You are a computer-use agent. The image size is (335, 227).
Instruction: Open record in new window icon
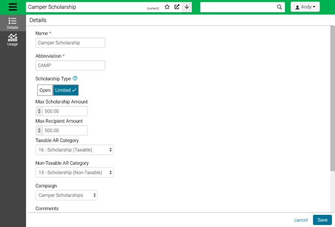(x=177, y=7)
